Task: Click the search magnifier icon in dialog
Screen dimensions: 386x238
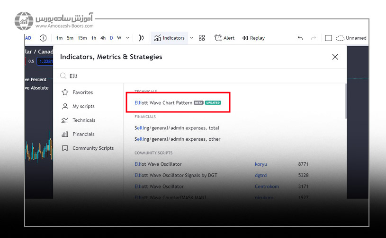Action: pos(63,76)
